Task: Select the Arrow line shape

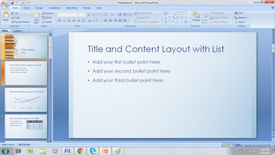Action: coord(174,13)
